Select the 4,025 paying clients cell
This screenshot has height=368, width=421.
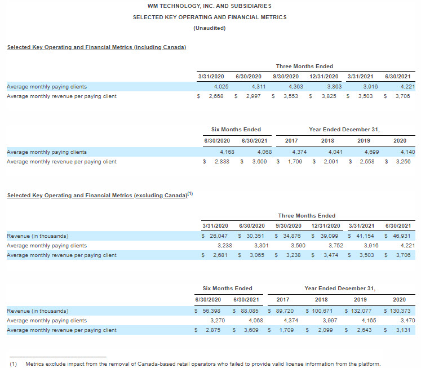220,87
